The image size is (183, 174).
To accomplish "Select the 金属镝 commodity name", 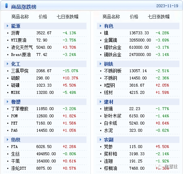I will (x=110, y=40).
